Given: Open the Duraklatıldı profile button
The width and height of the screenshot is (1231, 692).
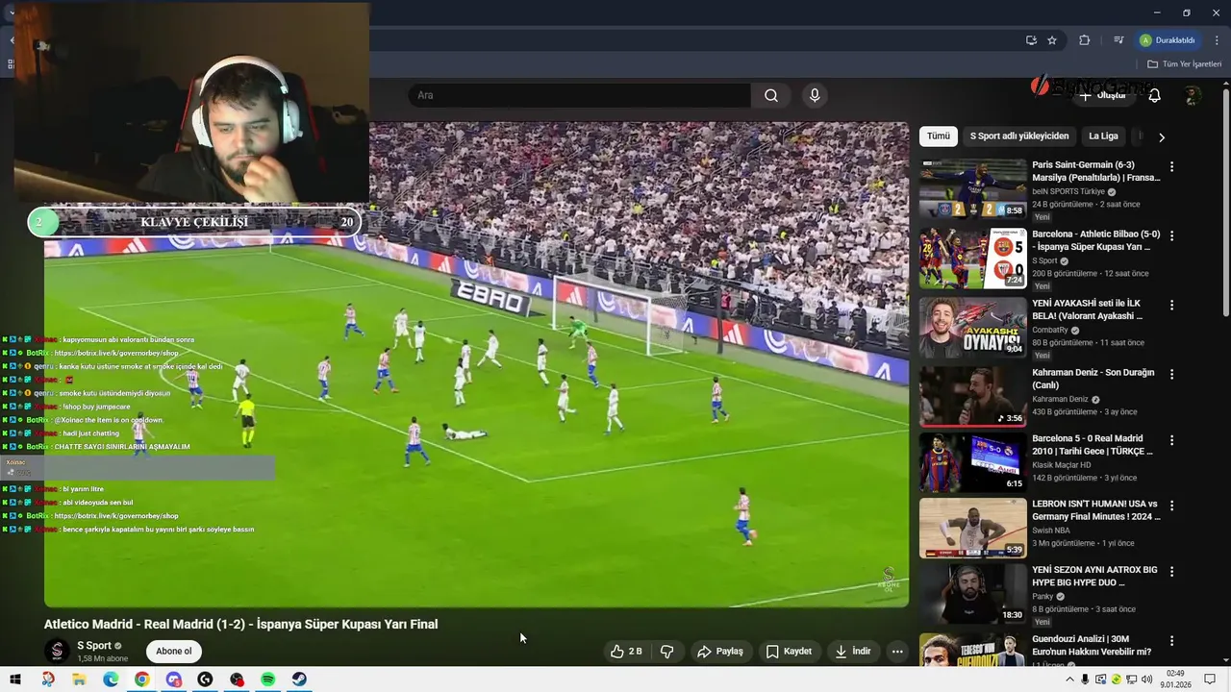Looking at the screenshot, I should pyautogui.click(x=1168, y=40).
